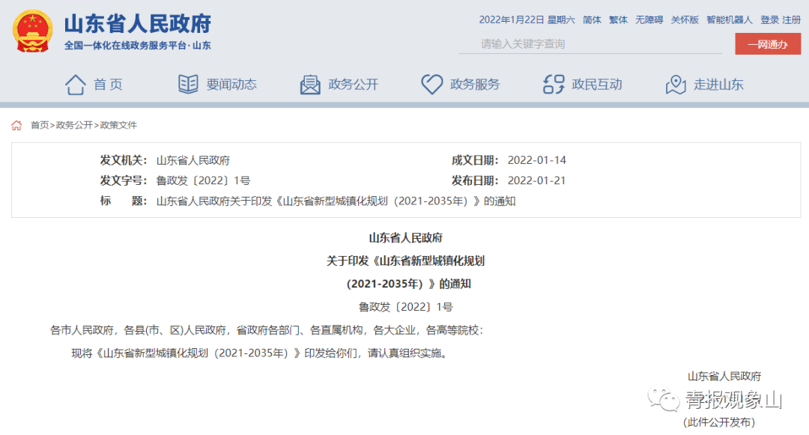The height and width of the screenshot is (435, 809).
Task: Click the map pin icon for 走进山东
Action: (676, 85)
